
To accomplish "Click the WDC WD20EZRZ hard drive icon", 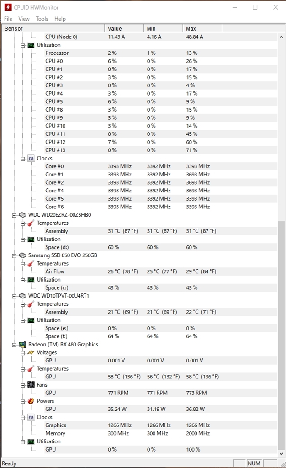I will tap(22, 215).
